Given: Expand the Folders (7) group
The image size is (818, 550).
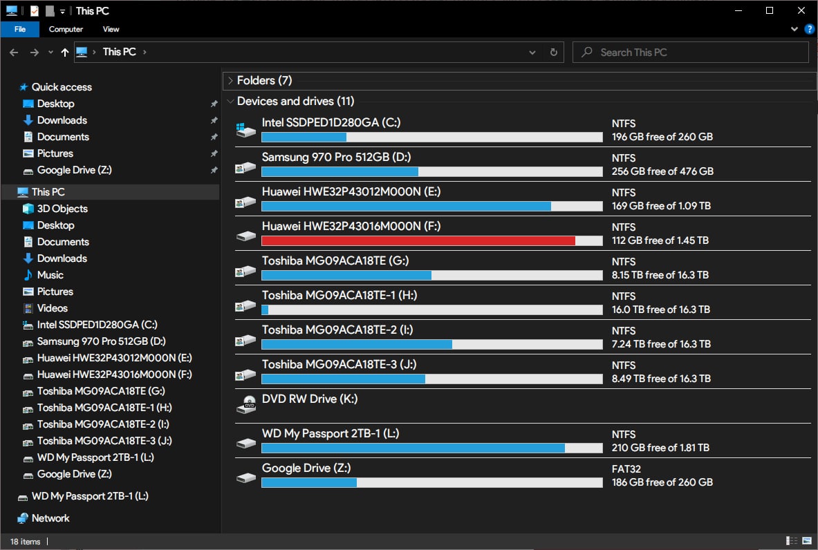Looking at the screenshot, I should coord(230,80).
